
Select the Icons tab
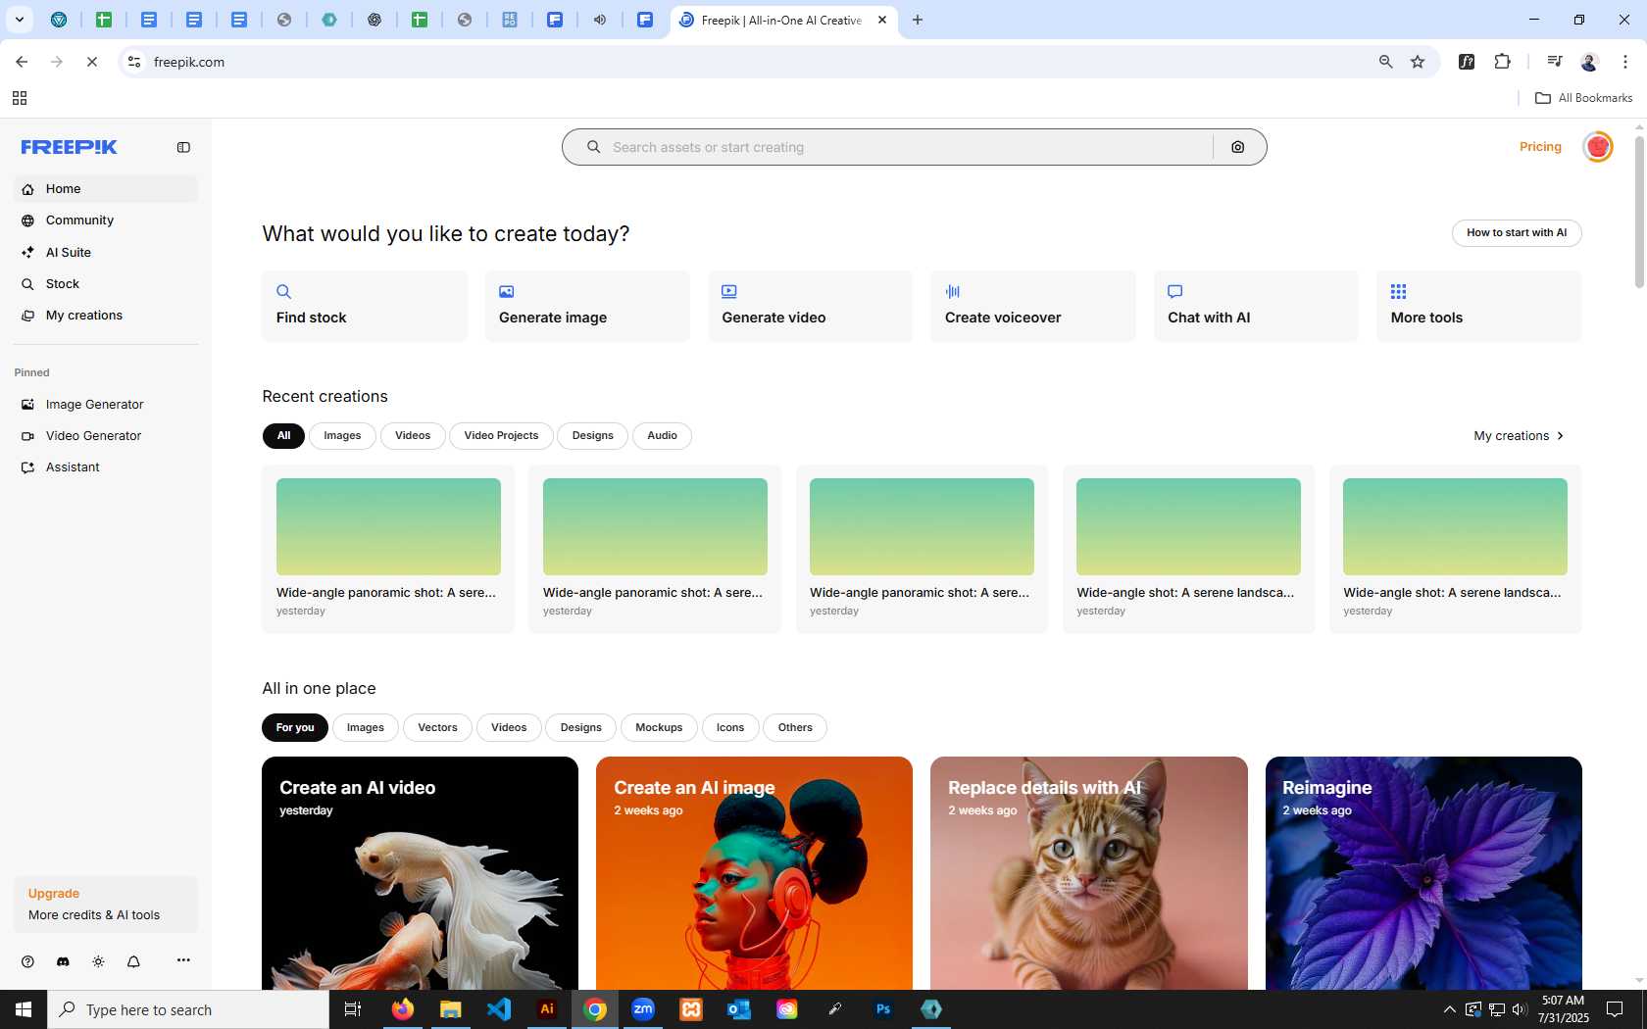730,728
